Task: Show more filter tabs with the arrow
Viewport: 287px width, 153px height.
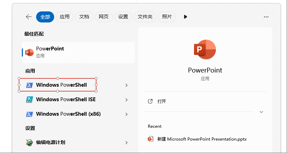Action: [185, 17]
